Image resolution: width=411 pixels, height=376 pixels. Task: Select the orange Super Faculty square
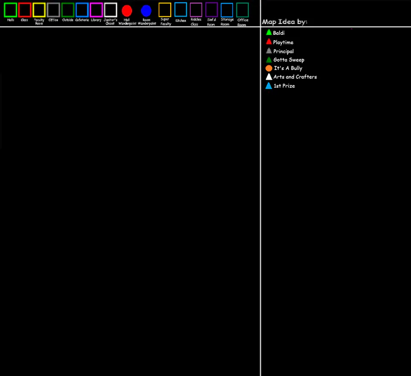click(165, 10)
